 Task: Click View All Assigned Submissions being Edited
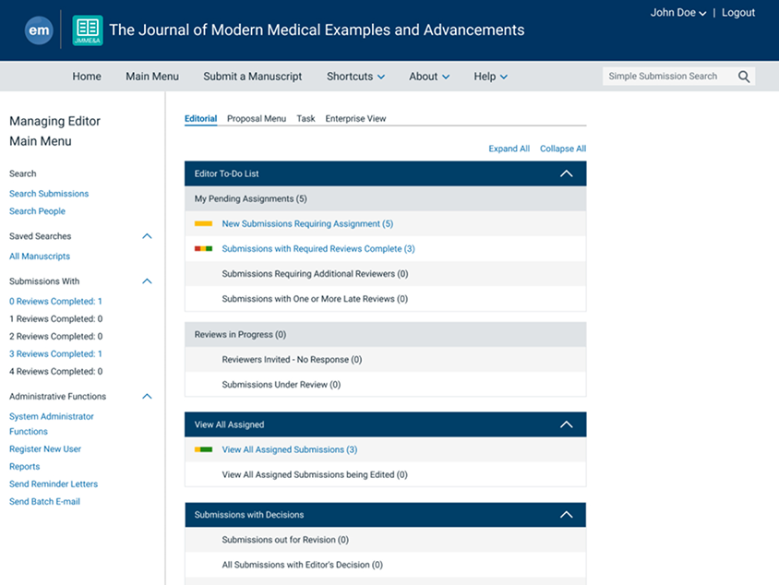[x=315, y=475]
